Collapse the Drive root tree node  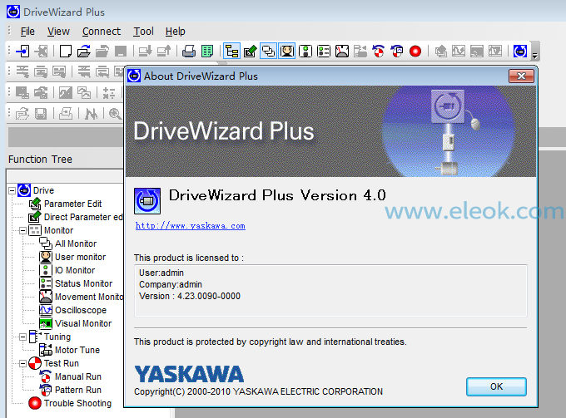pos(12,190)
